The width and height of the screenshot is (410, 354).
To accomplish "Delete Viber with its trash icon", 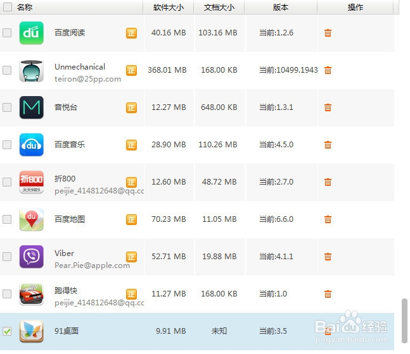I will coord(328,257).
